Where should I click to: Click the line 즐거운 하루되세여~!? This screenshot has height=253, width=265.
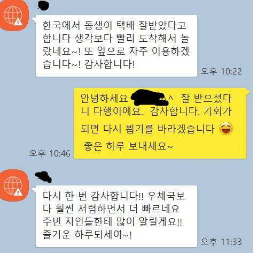pyautogui.click(x=87, y=234)
